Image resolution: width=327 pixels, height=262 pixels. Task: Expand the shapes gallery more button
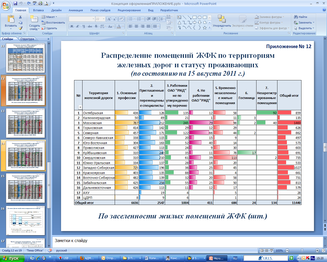209,28
